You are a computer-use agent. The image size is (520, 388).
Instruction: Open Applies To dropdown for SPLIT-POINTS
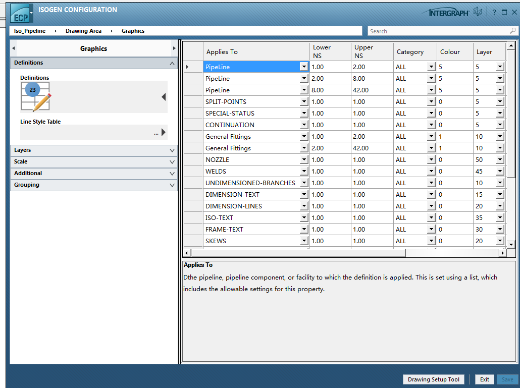[304, 102]
